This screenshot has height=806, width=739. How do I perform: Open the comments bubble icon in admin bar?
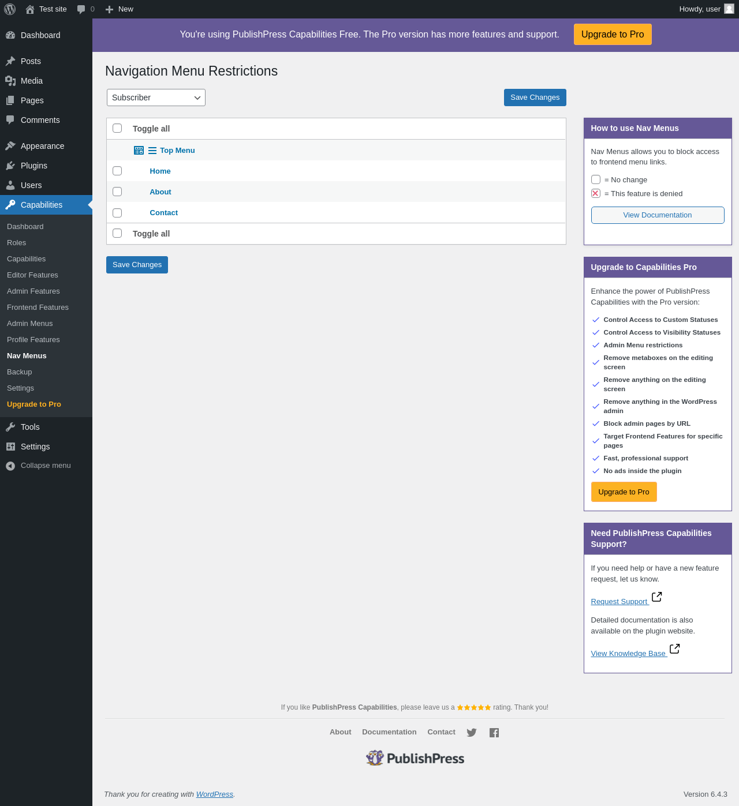[x=81, y=9]
